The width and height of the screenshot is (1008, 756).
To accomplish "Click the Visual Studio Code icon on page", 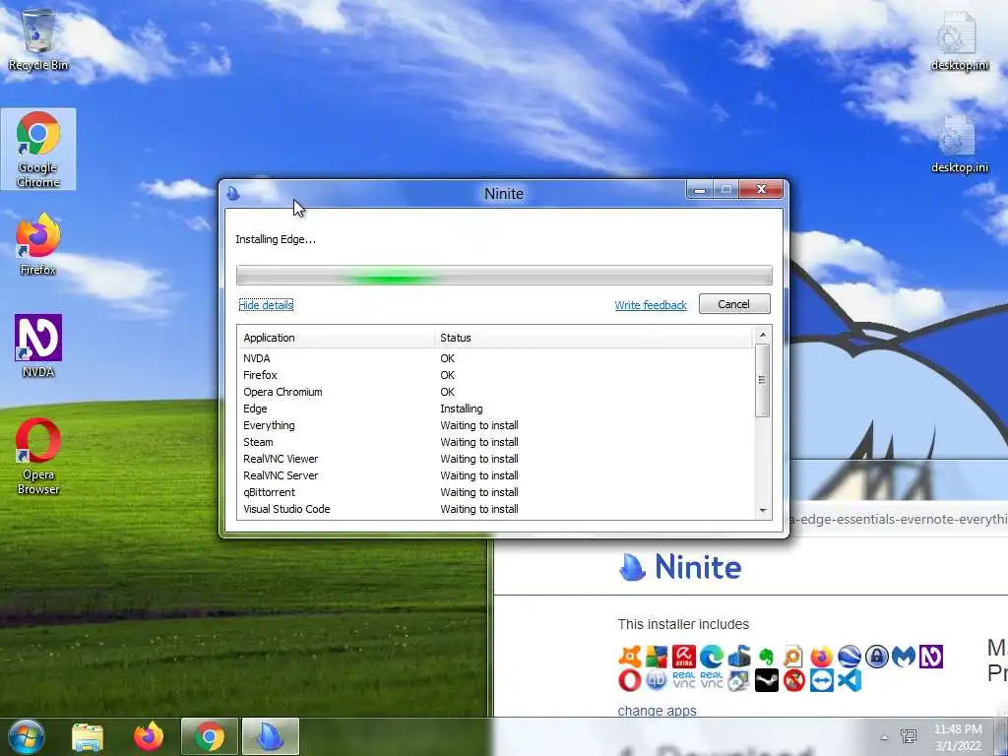I will [850, 680].
